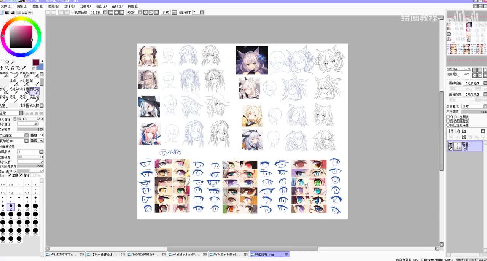The height and width of the screenshot is (261, 487).
Task: Open the 画纸质感 texture dropdown
Action: coord(485,83)
